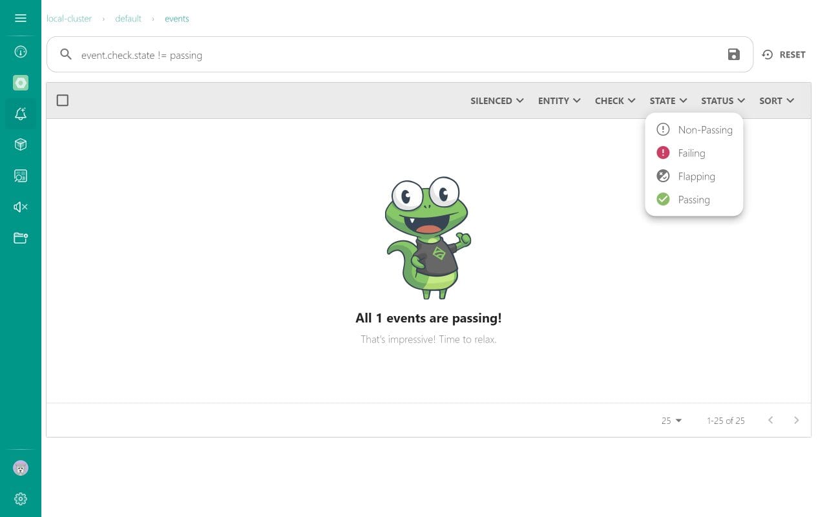
Task: Open the SORT dropdown
Action: pos(775,101)
